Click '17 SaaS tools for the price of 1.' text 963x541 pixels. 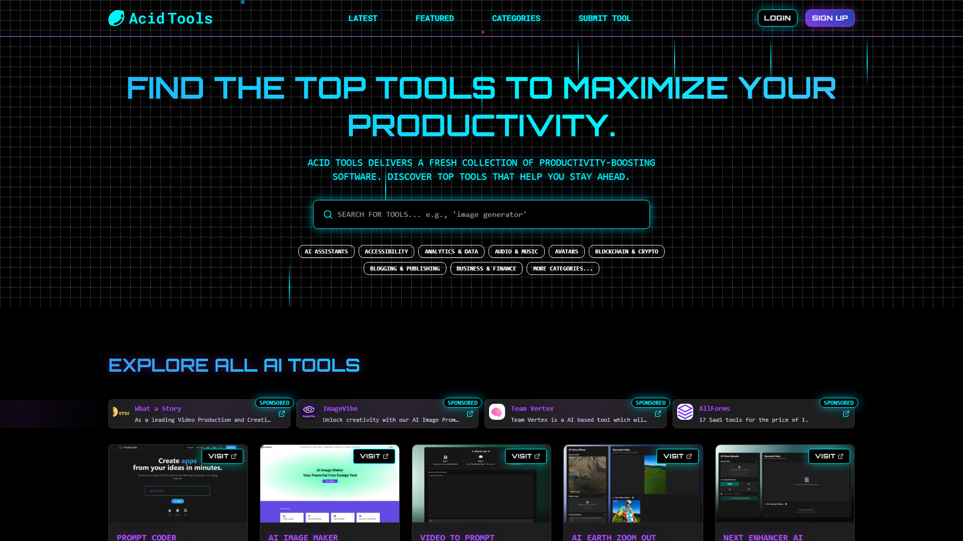pyautogui.click(x=753, y=420)
